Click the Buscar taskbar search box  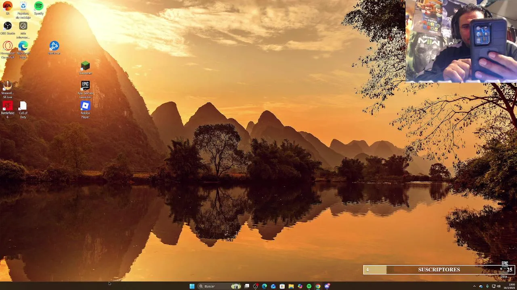coord(220,286)
